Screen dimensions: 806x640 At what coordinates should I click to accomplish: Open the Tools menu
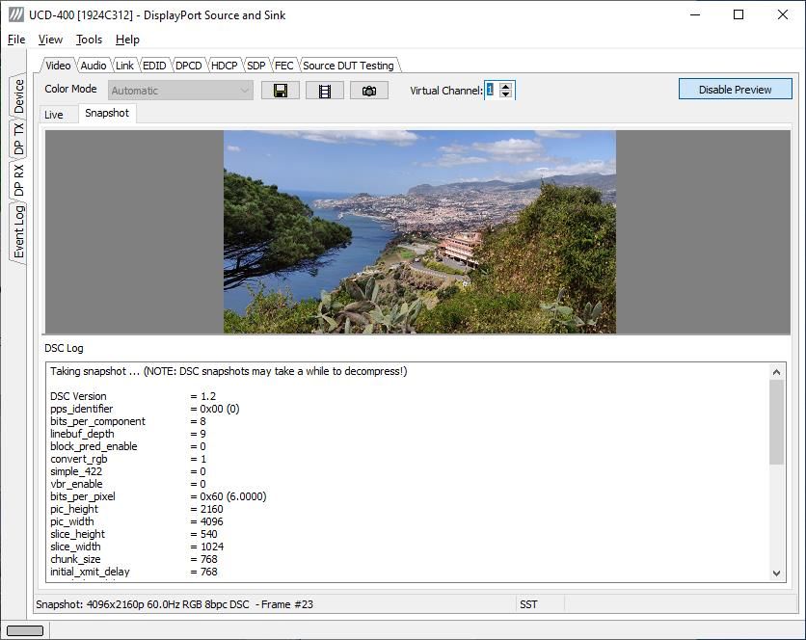89,40
